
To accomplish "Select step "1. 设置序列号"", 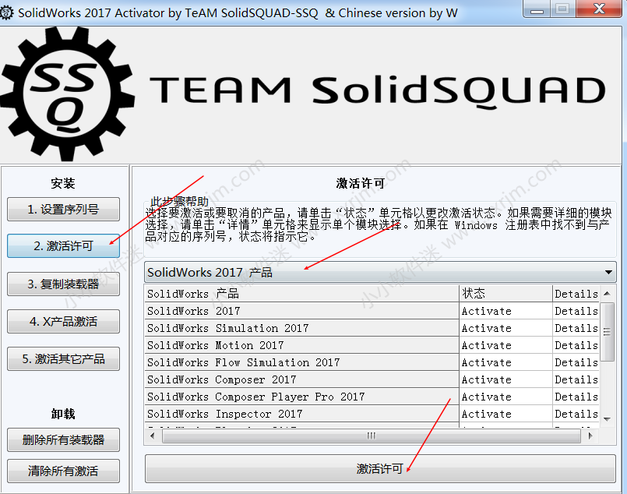I will click(63, 209).
